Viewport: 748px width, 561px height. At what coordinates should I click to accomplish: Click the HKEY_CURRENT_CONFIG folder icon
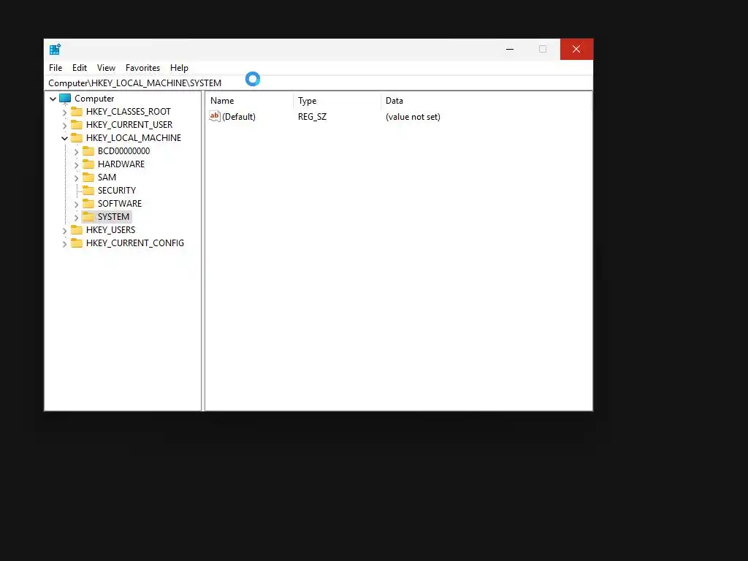(76, 243)
